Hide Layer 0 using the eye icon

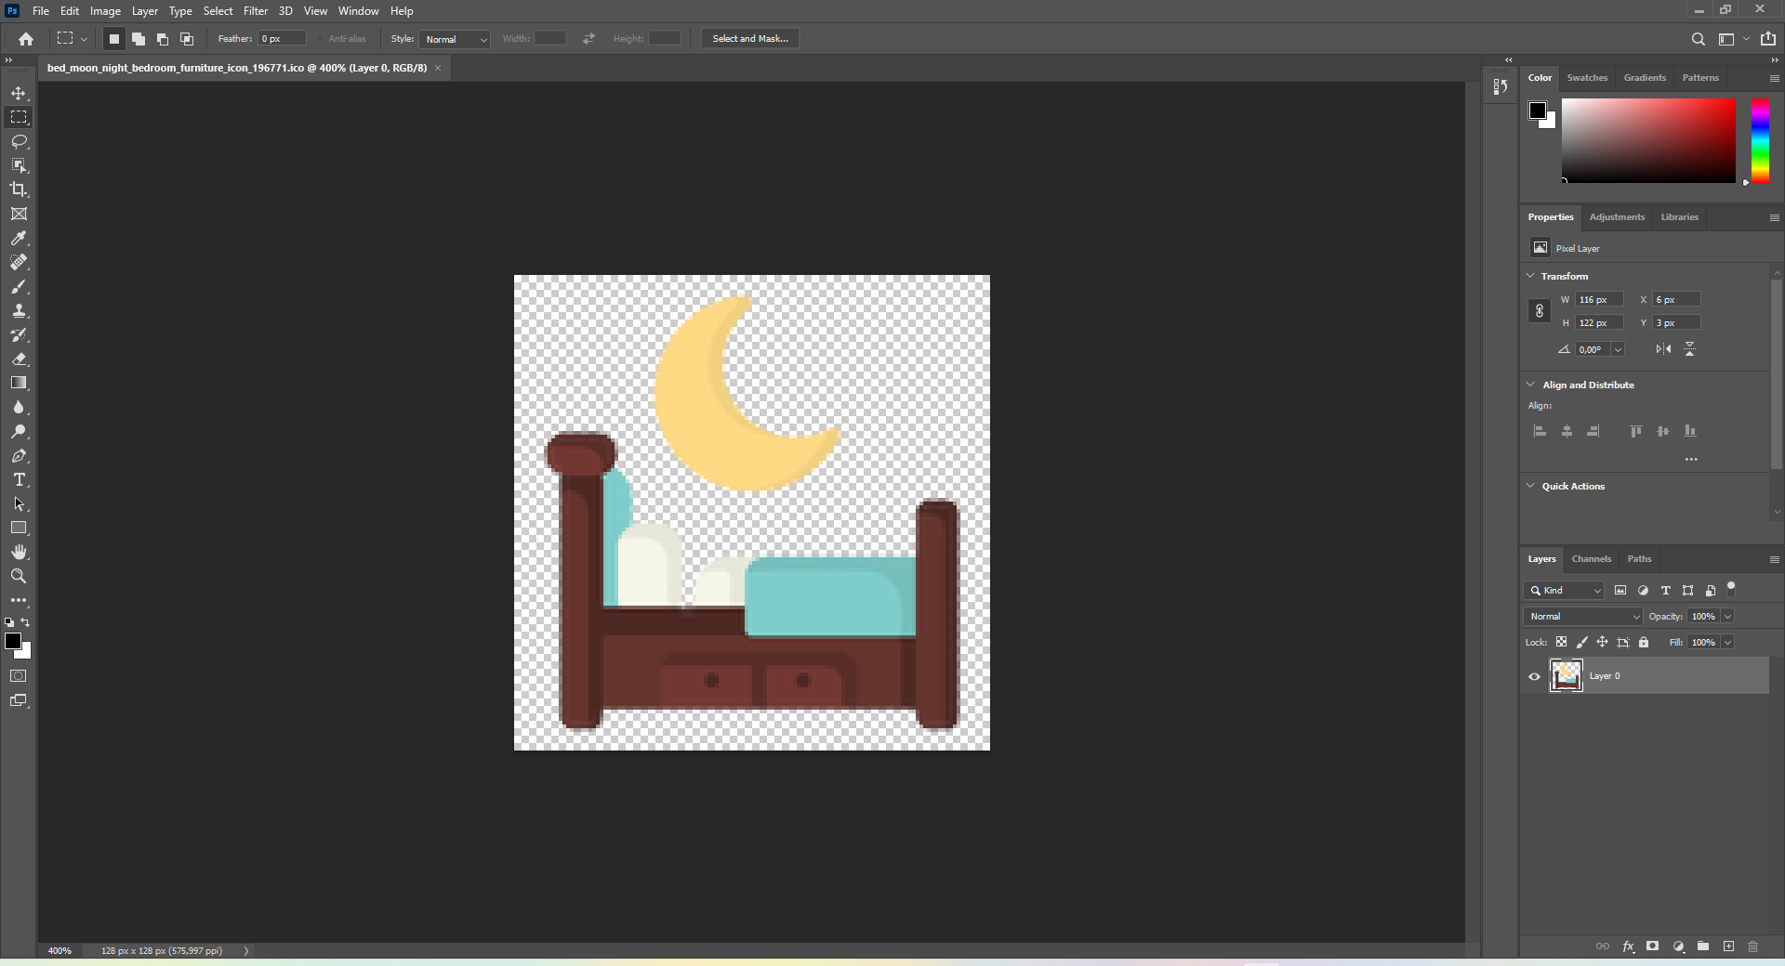1534,676
